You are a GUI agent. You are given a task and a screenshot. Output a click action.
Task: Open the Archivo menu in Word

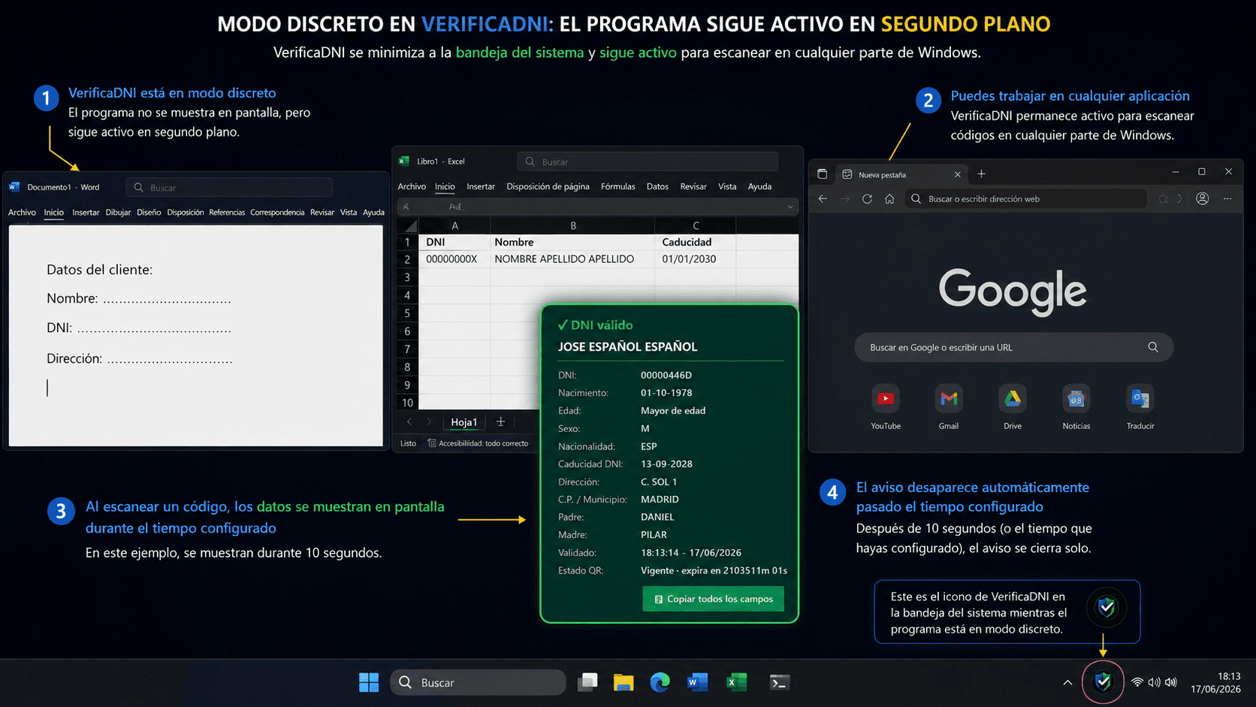pyautogui.click(x=22, y=213)
